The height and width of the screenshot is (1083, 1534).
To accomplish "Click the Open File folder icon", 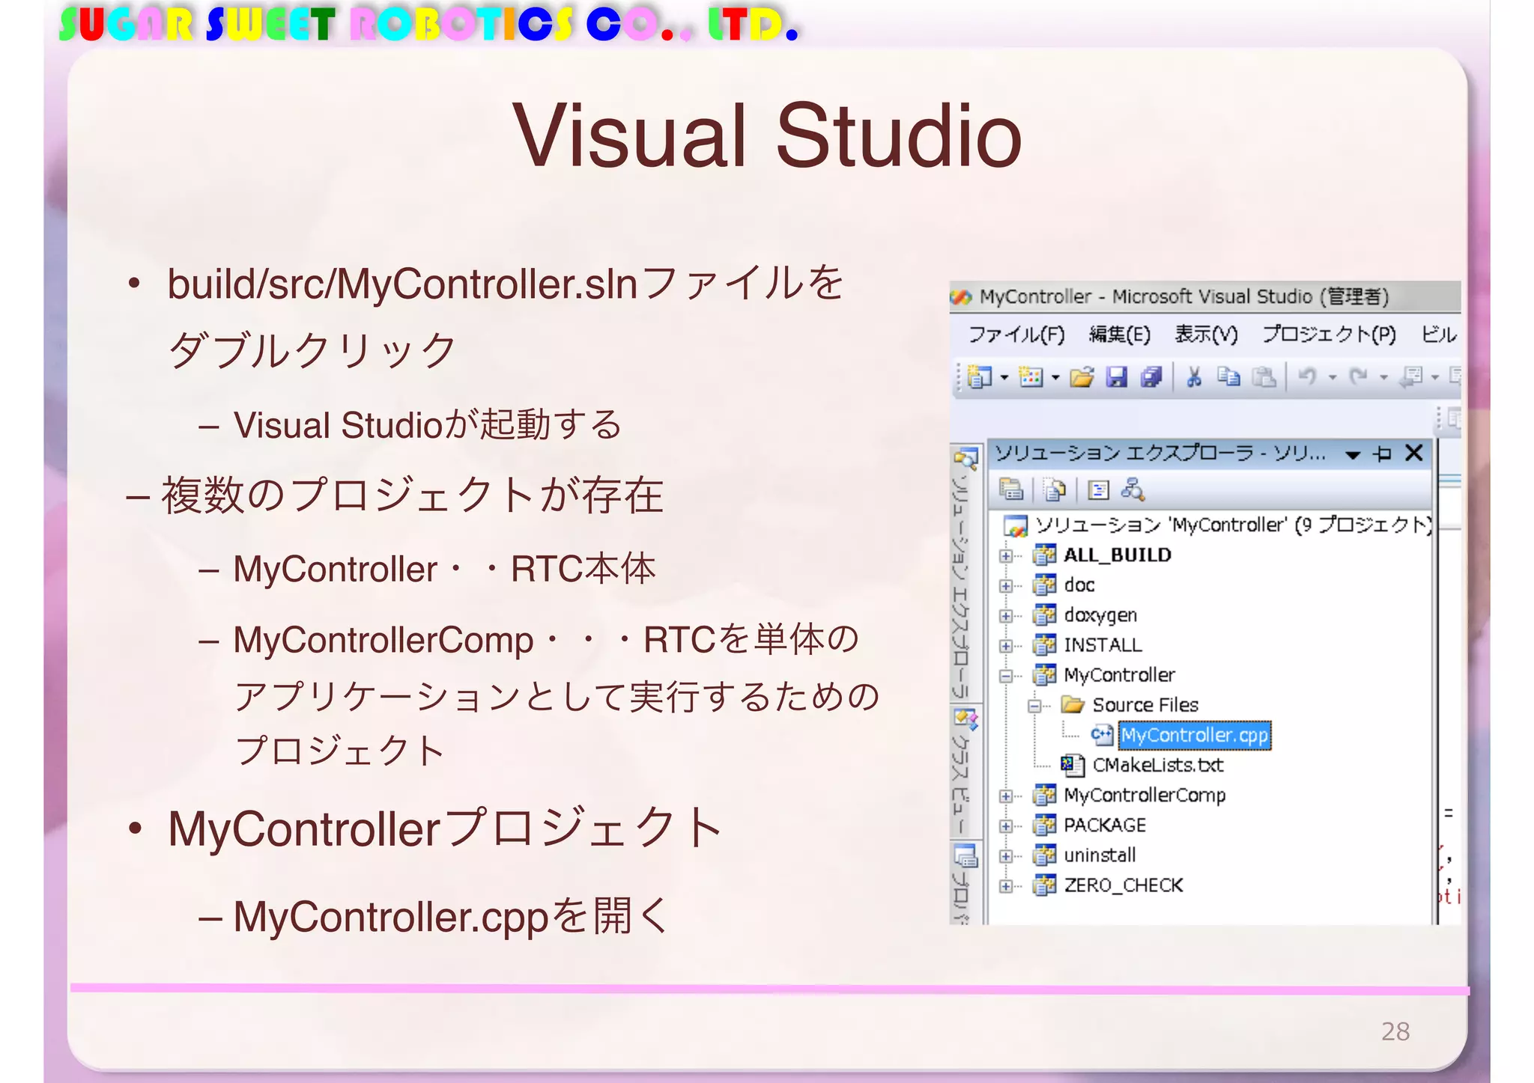I will (1082, 376).
